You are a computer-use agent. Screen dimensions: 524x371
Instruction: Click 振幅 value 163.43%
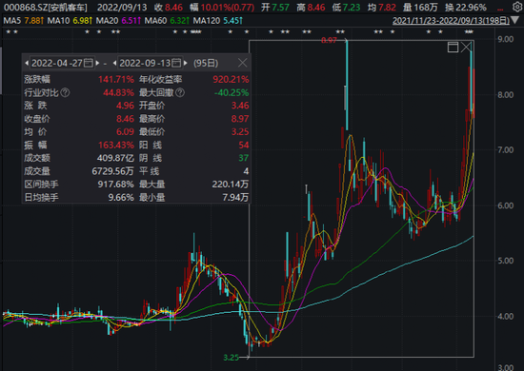(116, 145)
